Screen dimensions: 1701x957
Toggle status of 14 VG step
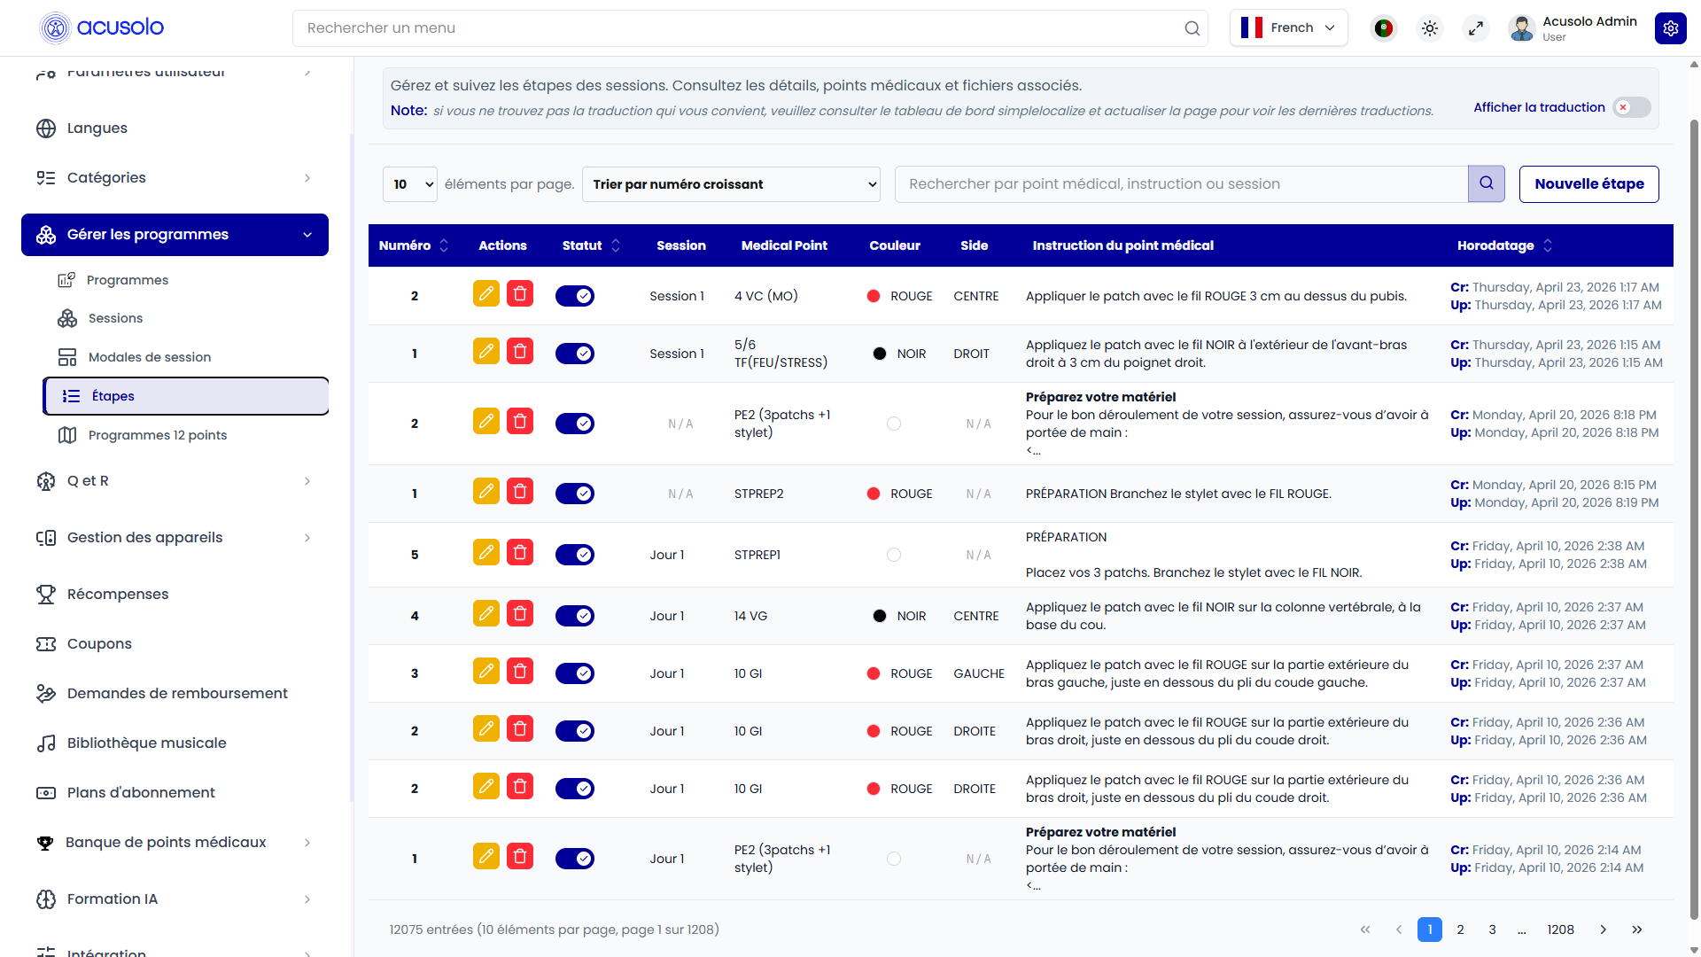pos(575,616)
